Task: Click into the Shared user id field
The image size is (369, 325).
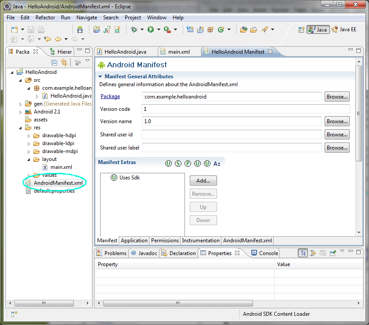Action: (232, 134)
